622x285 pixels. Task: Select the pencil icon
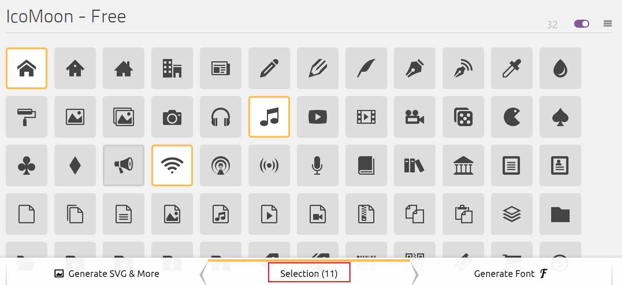click(x=269, y=68)
